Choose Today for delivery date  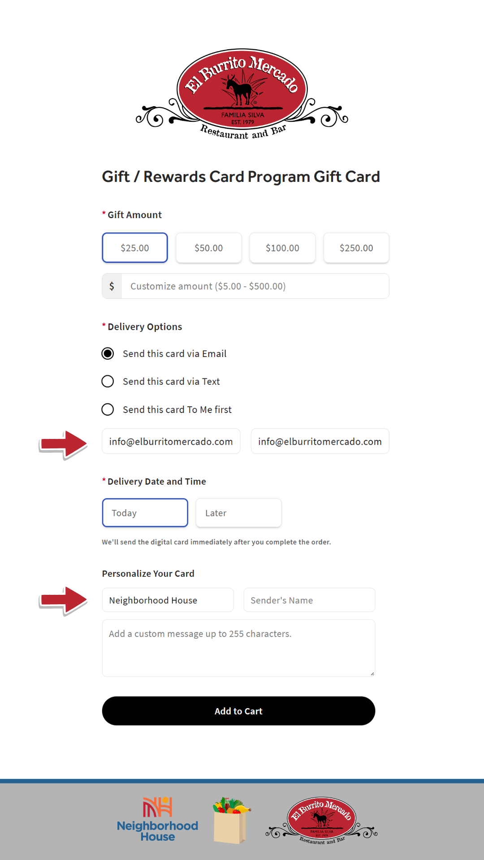point(145,513)
